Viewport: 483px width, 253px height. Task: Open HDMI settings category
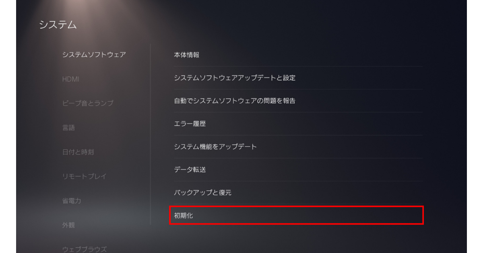click(x=71, y=80)
